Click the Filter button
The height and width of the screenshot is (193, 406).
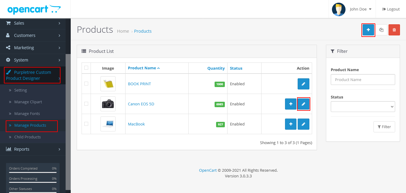[x=384, y=127]
